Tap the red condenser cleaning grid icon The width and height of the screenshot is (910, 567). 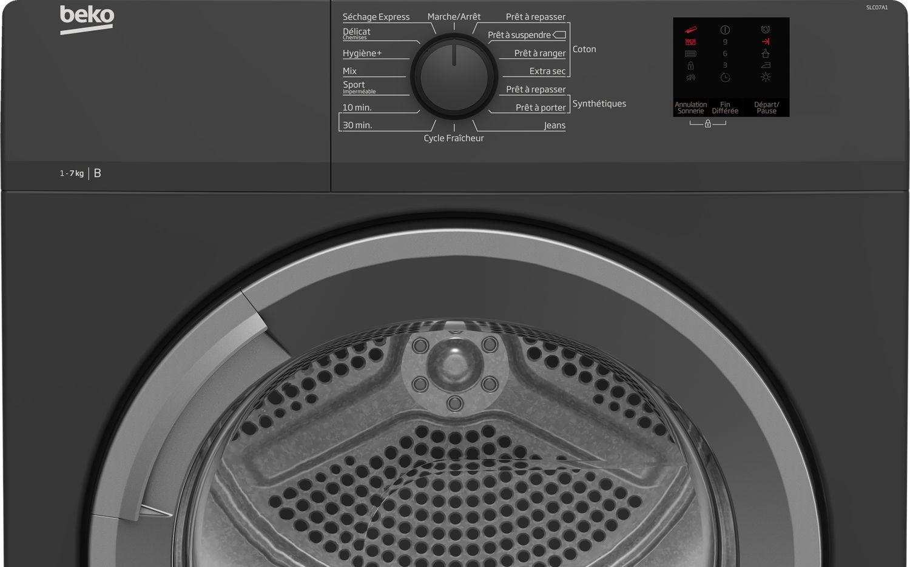click(690, 42)
